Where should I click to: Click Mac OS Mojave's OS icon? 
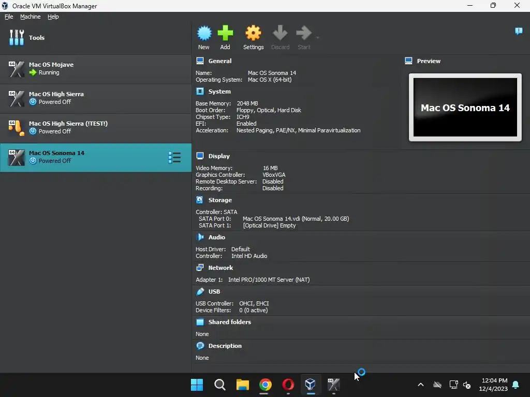coord(17,69)
